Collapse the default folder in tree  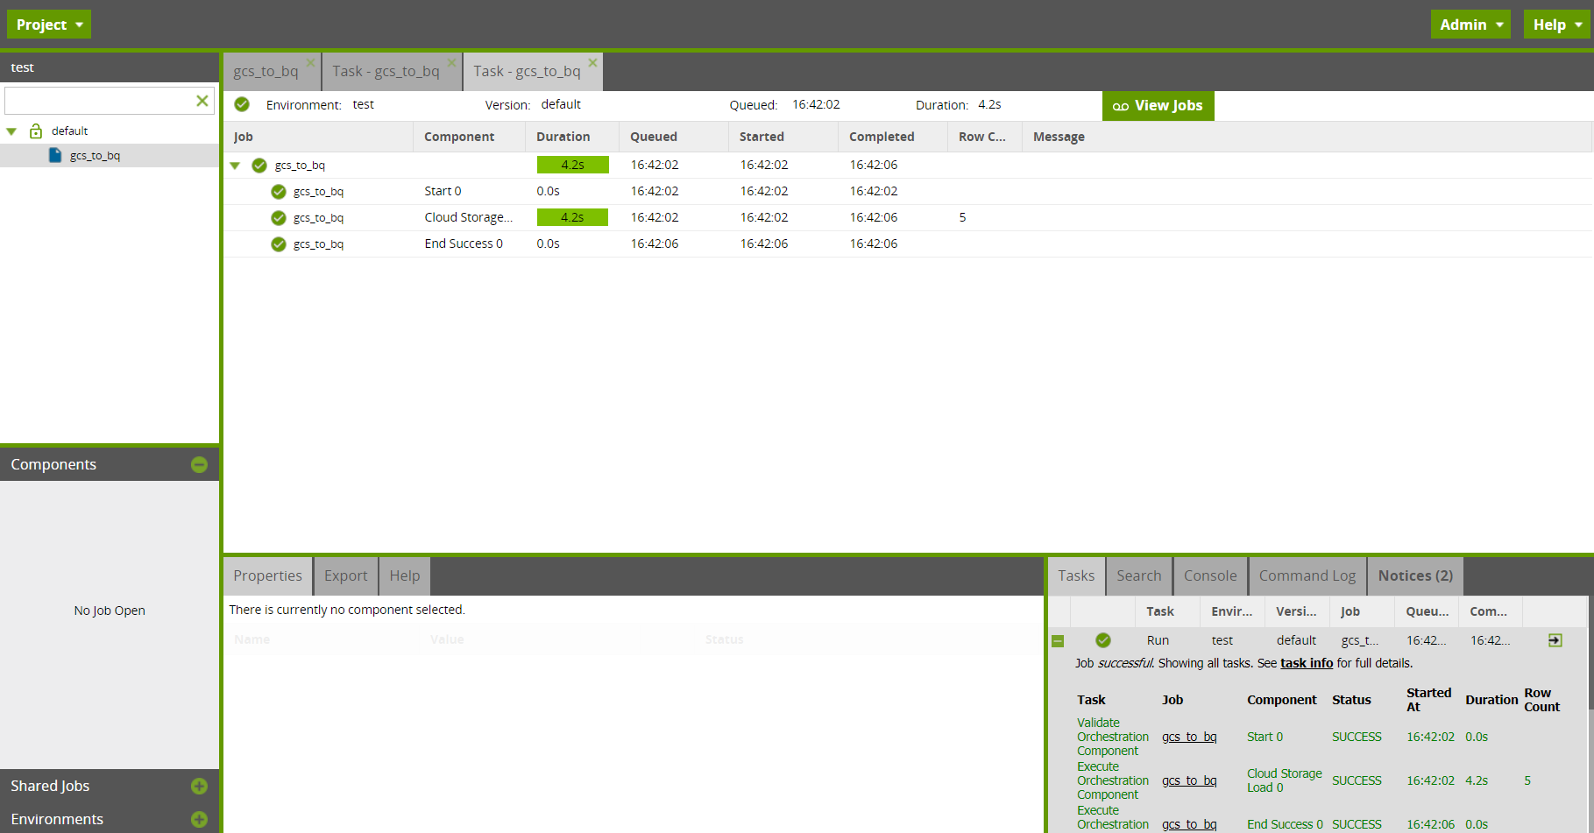[x=11, y=131]
